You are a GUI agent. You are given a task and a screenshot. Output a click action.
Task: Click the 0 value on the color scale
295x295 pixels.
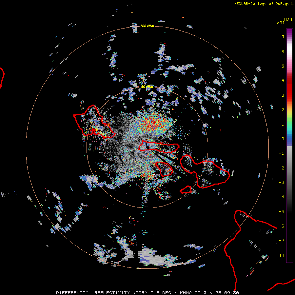[x=283, y=139]
